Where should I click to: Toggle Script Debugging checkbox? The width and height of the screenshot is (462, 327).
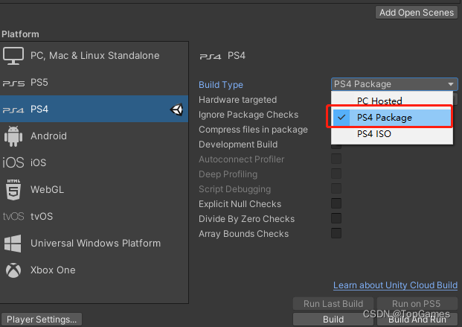click(336, 188)
